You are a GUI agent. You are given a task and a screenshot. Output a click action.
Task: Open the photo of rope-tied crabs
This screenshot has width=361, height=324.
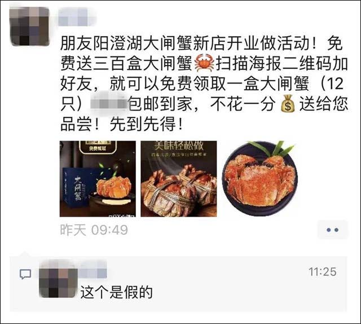point(179,179)
